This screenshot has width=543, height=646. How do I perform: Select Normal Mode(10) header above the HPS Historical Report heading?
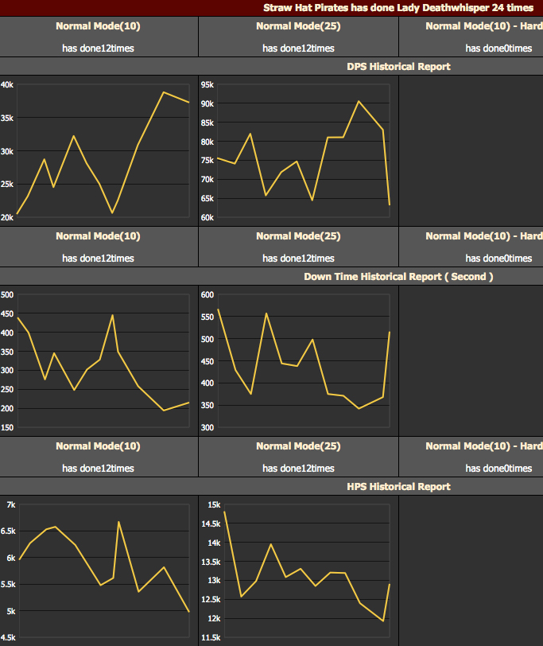pyautogui.click(x=98, y=446)
